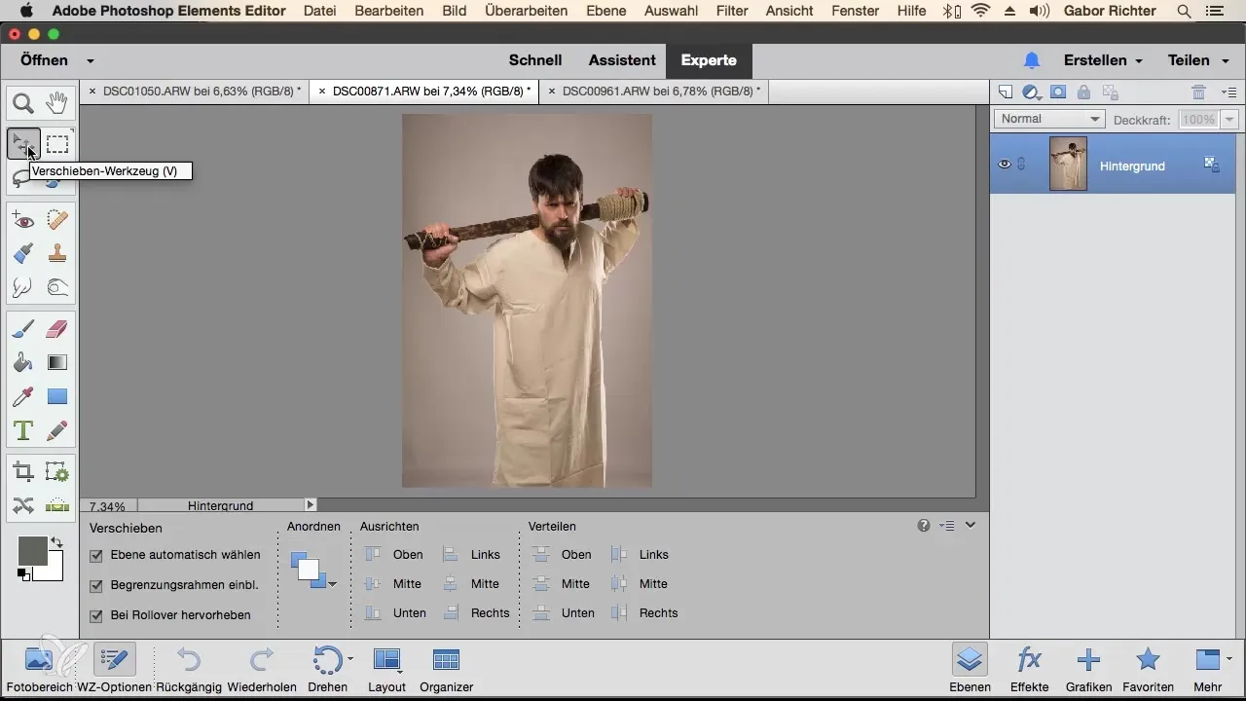Open the Deckkraft opacity dropdown arrow
Screen dimensions: 1246x701
[1229, 119]
